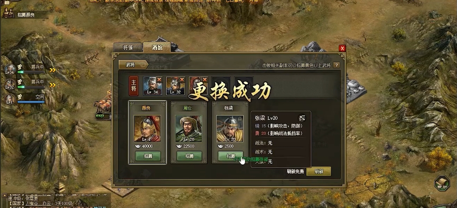The image size is (457, 208).
Task: Recruit 颜良 for 40000 silver
Action: click(148, 156)
